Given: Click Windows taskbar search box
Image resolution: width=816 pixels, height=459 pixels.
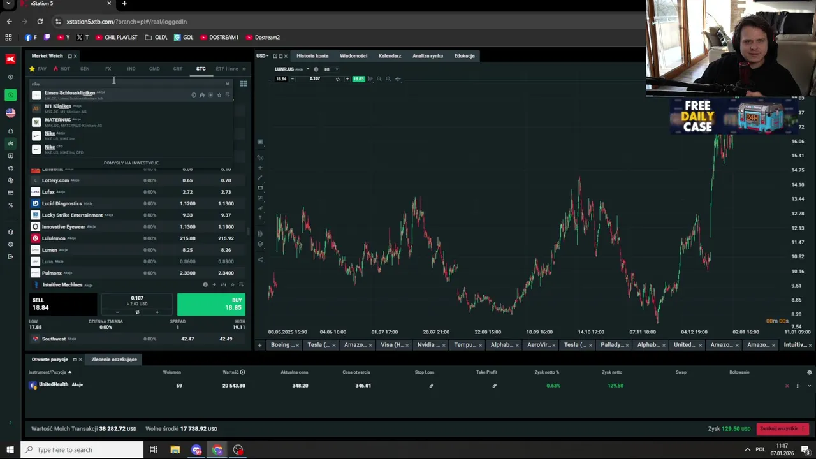Looking at the screenshot, I should [82, 450].
